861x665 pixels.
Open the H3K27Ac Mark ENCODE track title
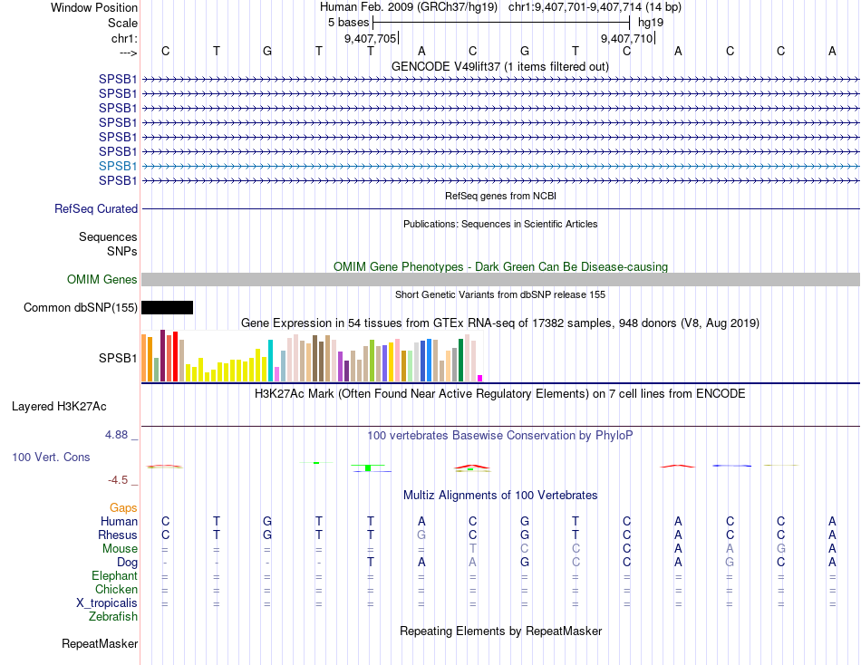point(500,394)
